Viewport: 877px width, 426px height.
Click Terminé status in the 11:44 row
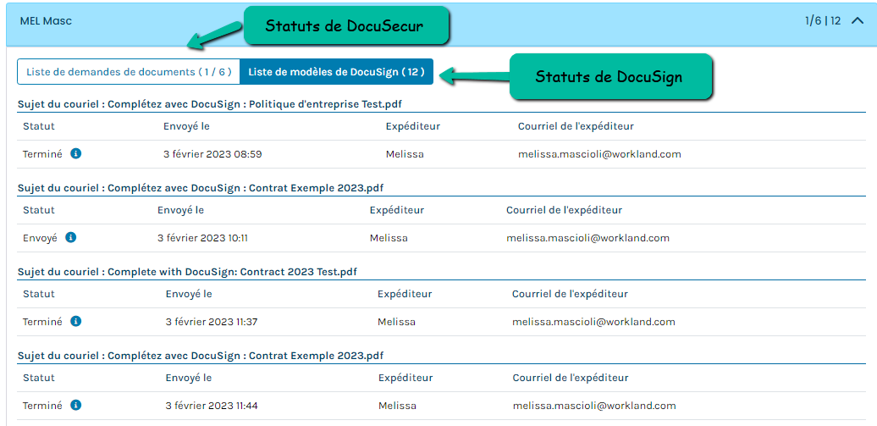coord(42,406)
